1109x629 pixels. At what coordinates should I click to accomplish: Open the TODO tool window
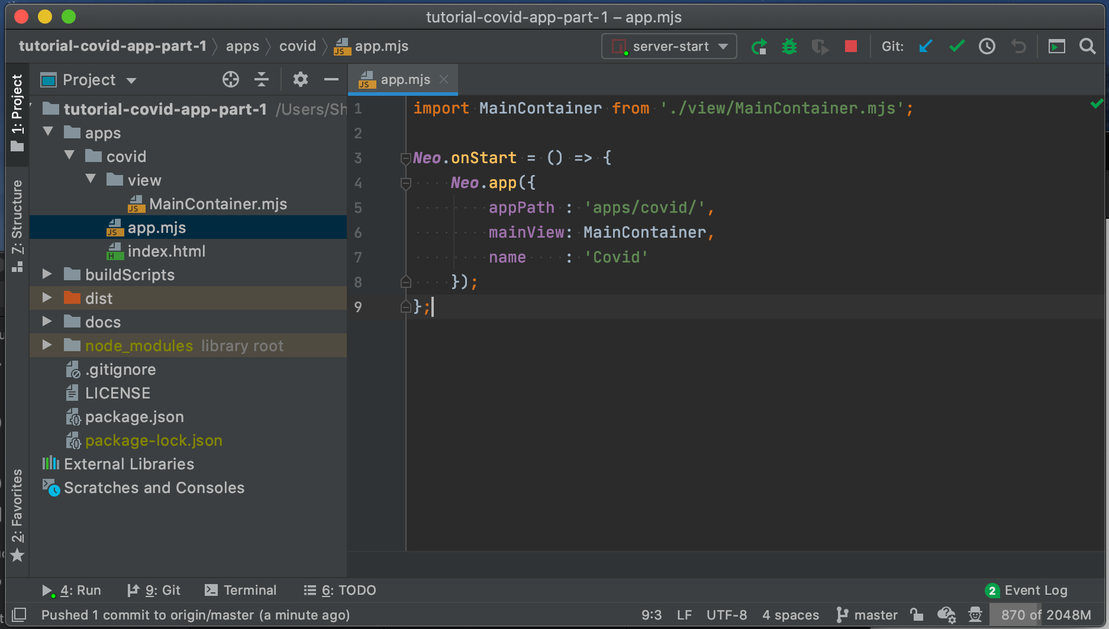point(340,589)
